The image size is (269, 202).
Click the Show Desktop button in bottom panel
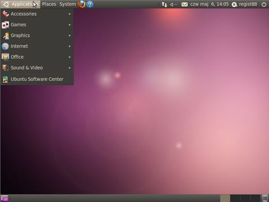click(4, 198)
